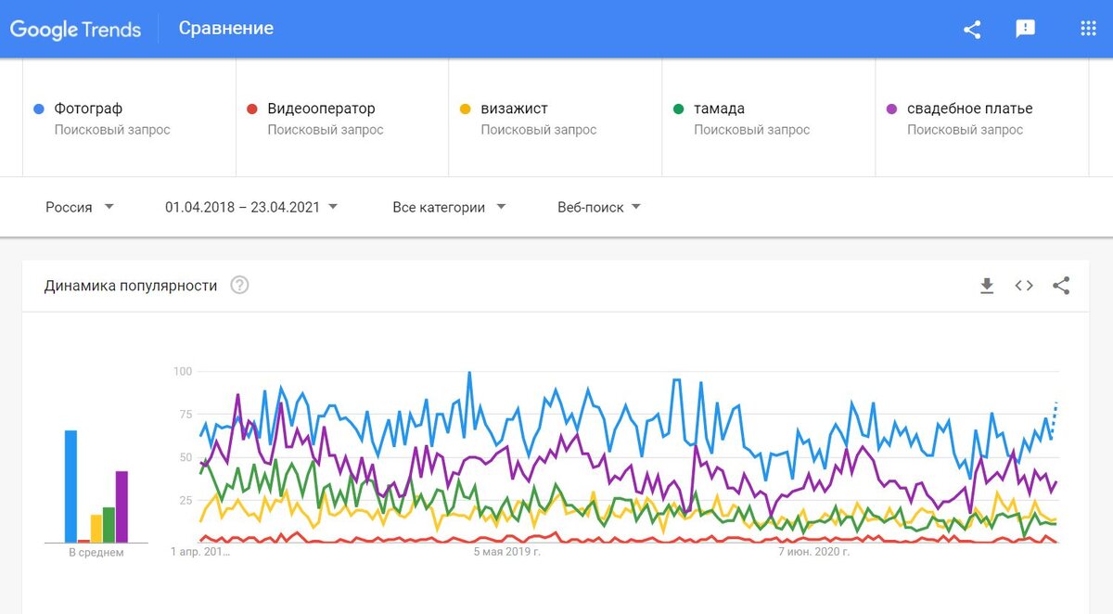This screenshot has width=1113, height=614.
Task: Open the Google apps grid
Action: pos(1087,29)
